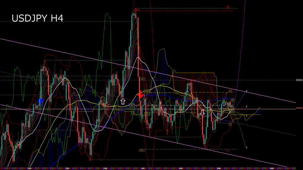Click the projection endpoint labeled 3

[246, 91]
